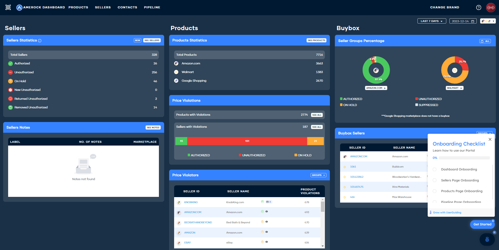Toggle the eye icon in the AMAZONCOM violator row
Screen dimensions: 499x250
click(267, 212)
